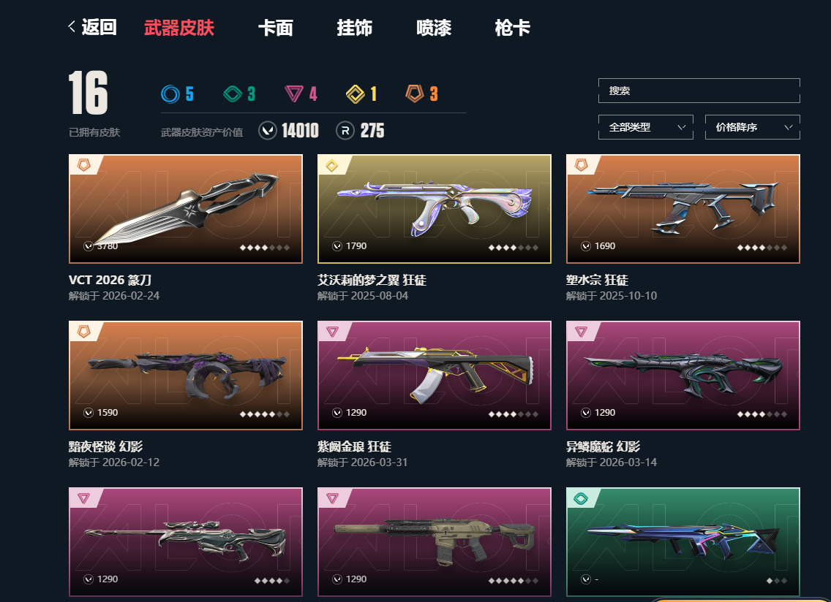Open the 喷漆 tab

[x=434, y=28]
